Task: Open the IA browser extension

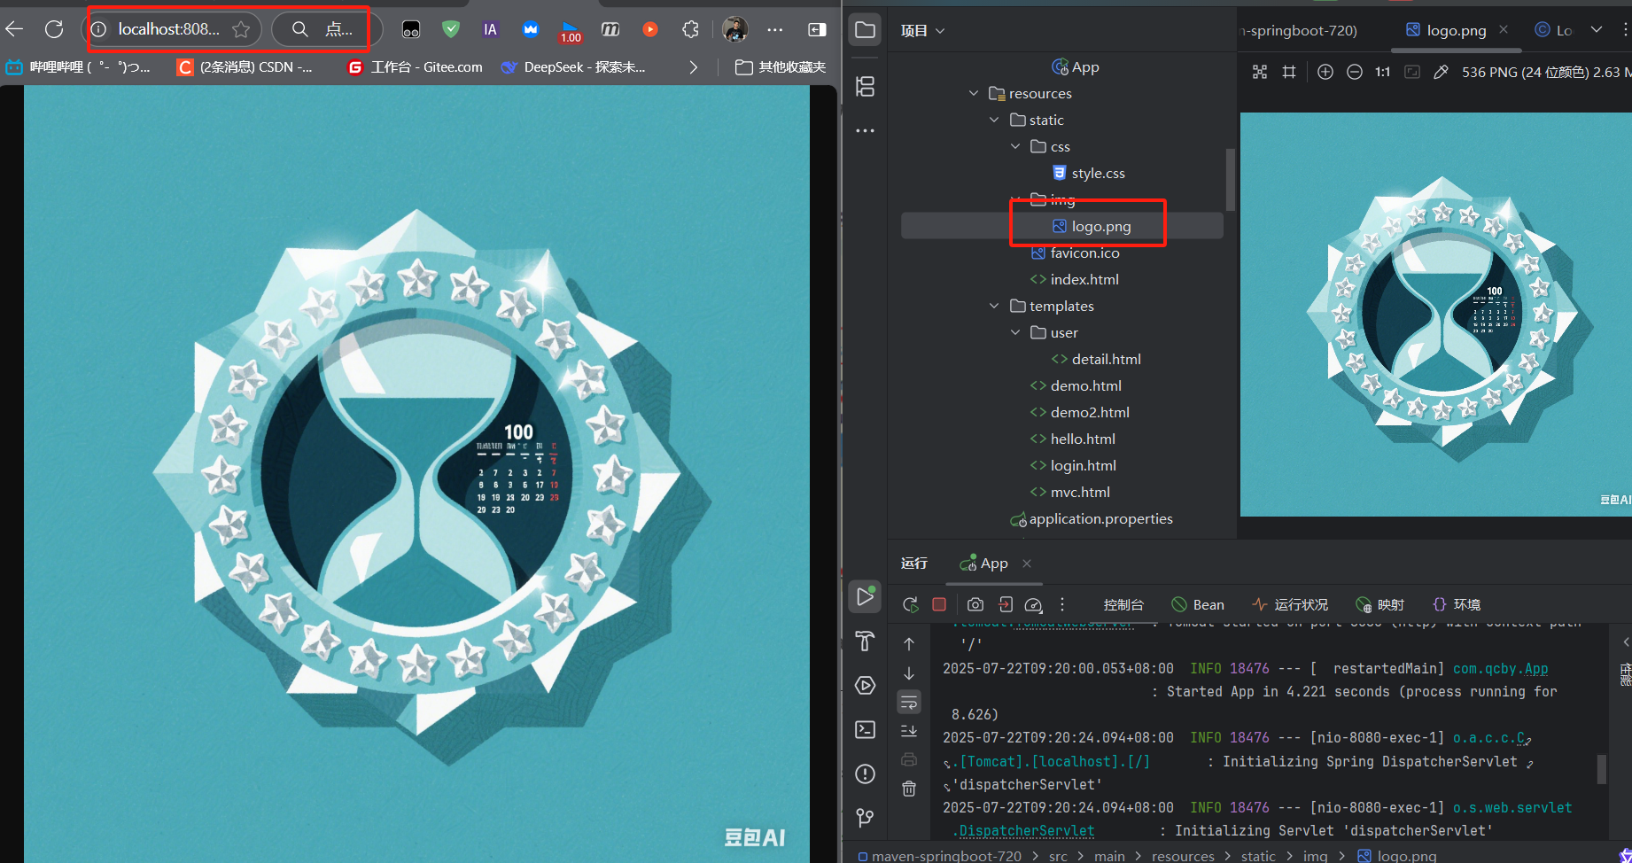Action: pos(490,29)
